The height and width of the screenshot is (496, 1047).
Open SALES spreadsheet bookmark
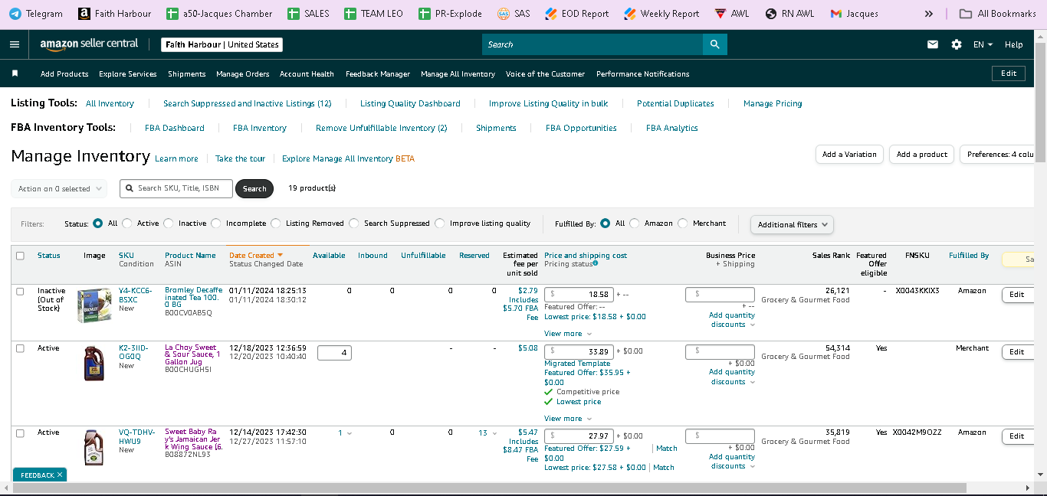click(308, 14)
